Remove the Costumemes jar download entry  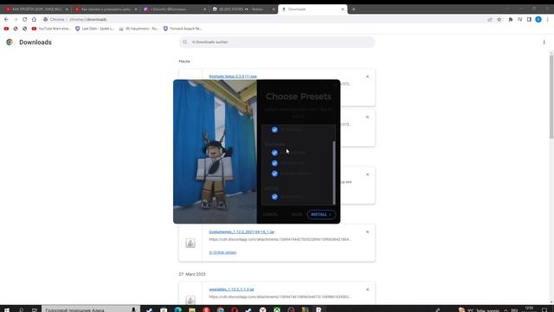click(x=367, y=232)
